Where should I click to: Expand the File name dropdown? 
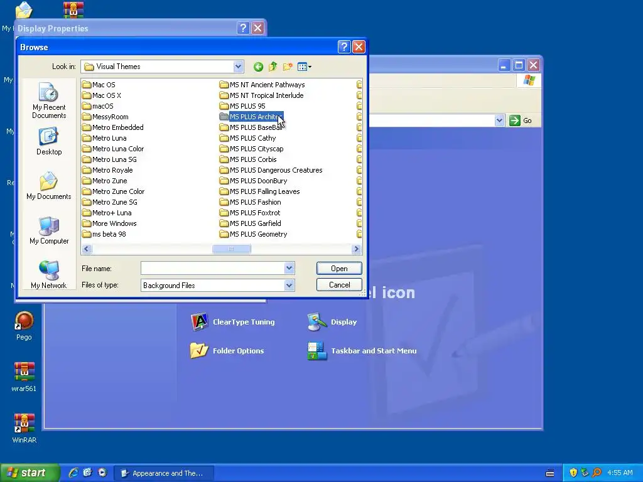tap(289, 268)
